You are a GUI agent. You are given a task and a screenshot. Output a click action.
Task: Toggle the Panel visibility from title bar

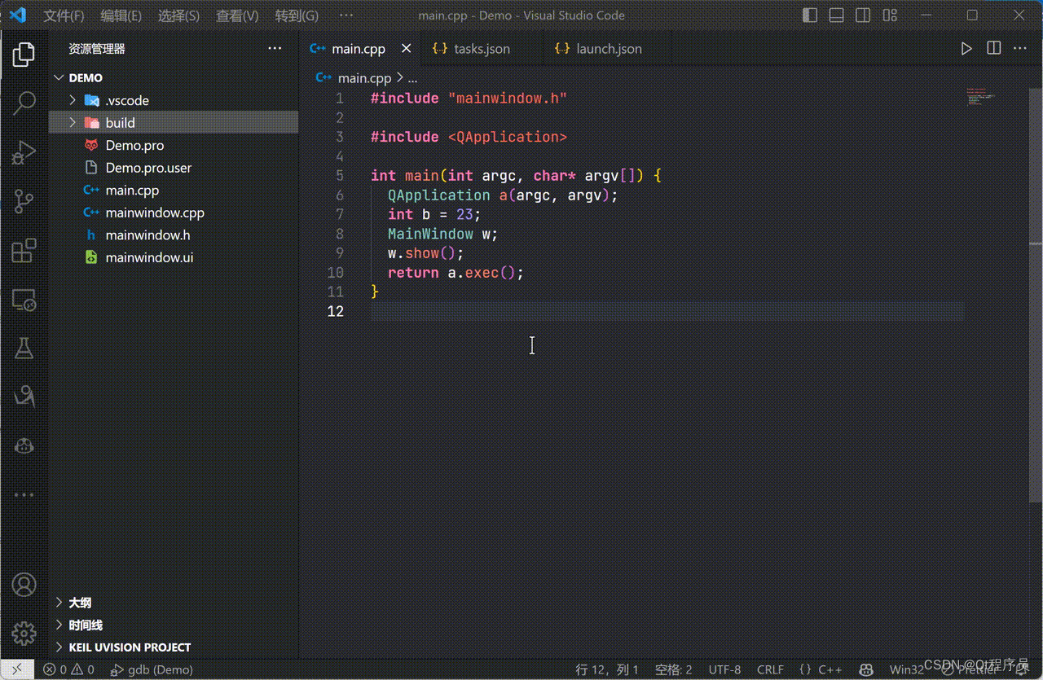[x=836, y=15]
